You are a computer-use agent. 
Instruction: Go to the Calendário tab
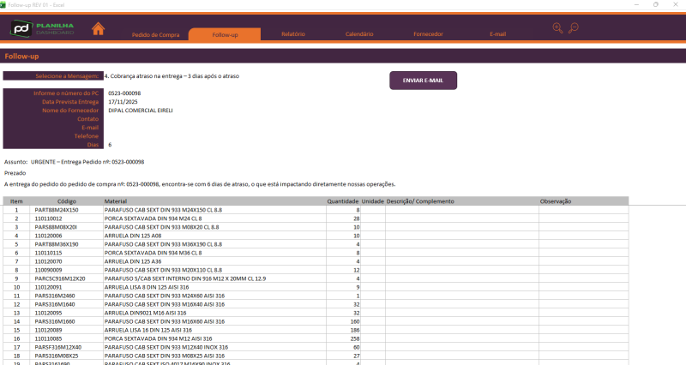click(359, 34)
